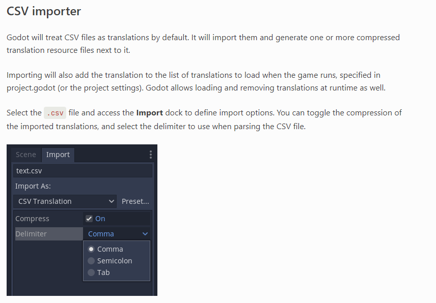The image size is (436, 303).
Task: Click the Compress property label
Action: (x=32, y=218)
